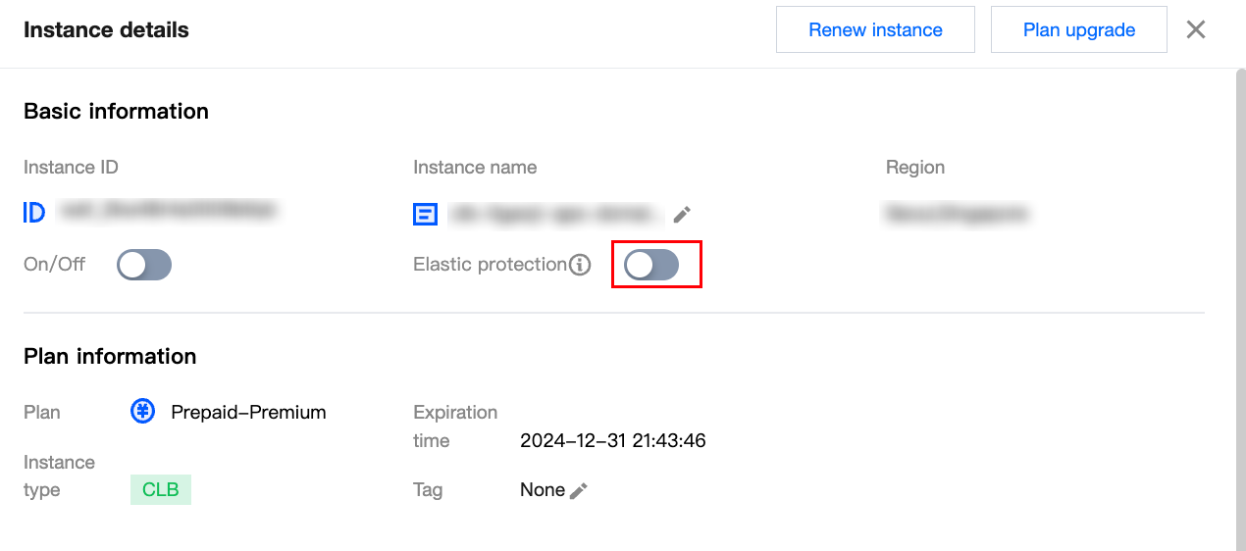Image resolution: width=1246 pixels, height=551 pixels.
Task: Click the Prepaid-Premium plan text
Action: click(248, 412)
